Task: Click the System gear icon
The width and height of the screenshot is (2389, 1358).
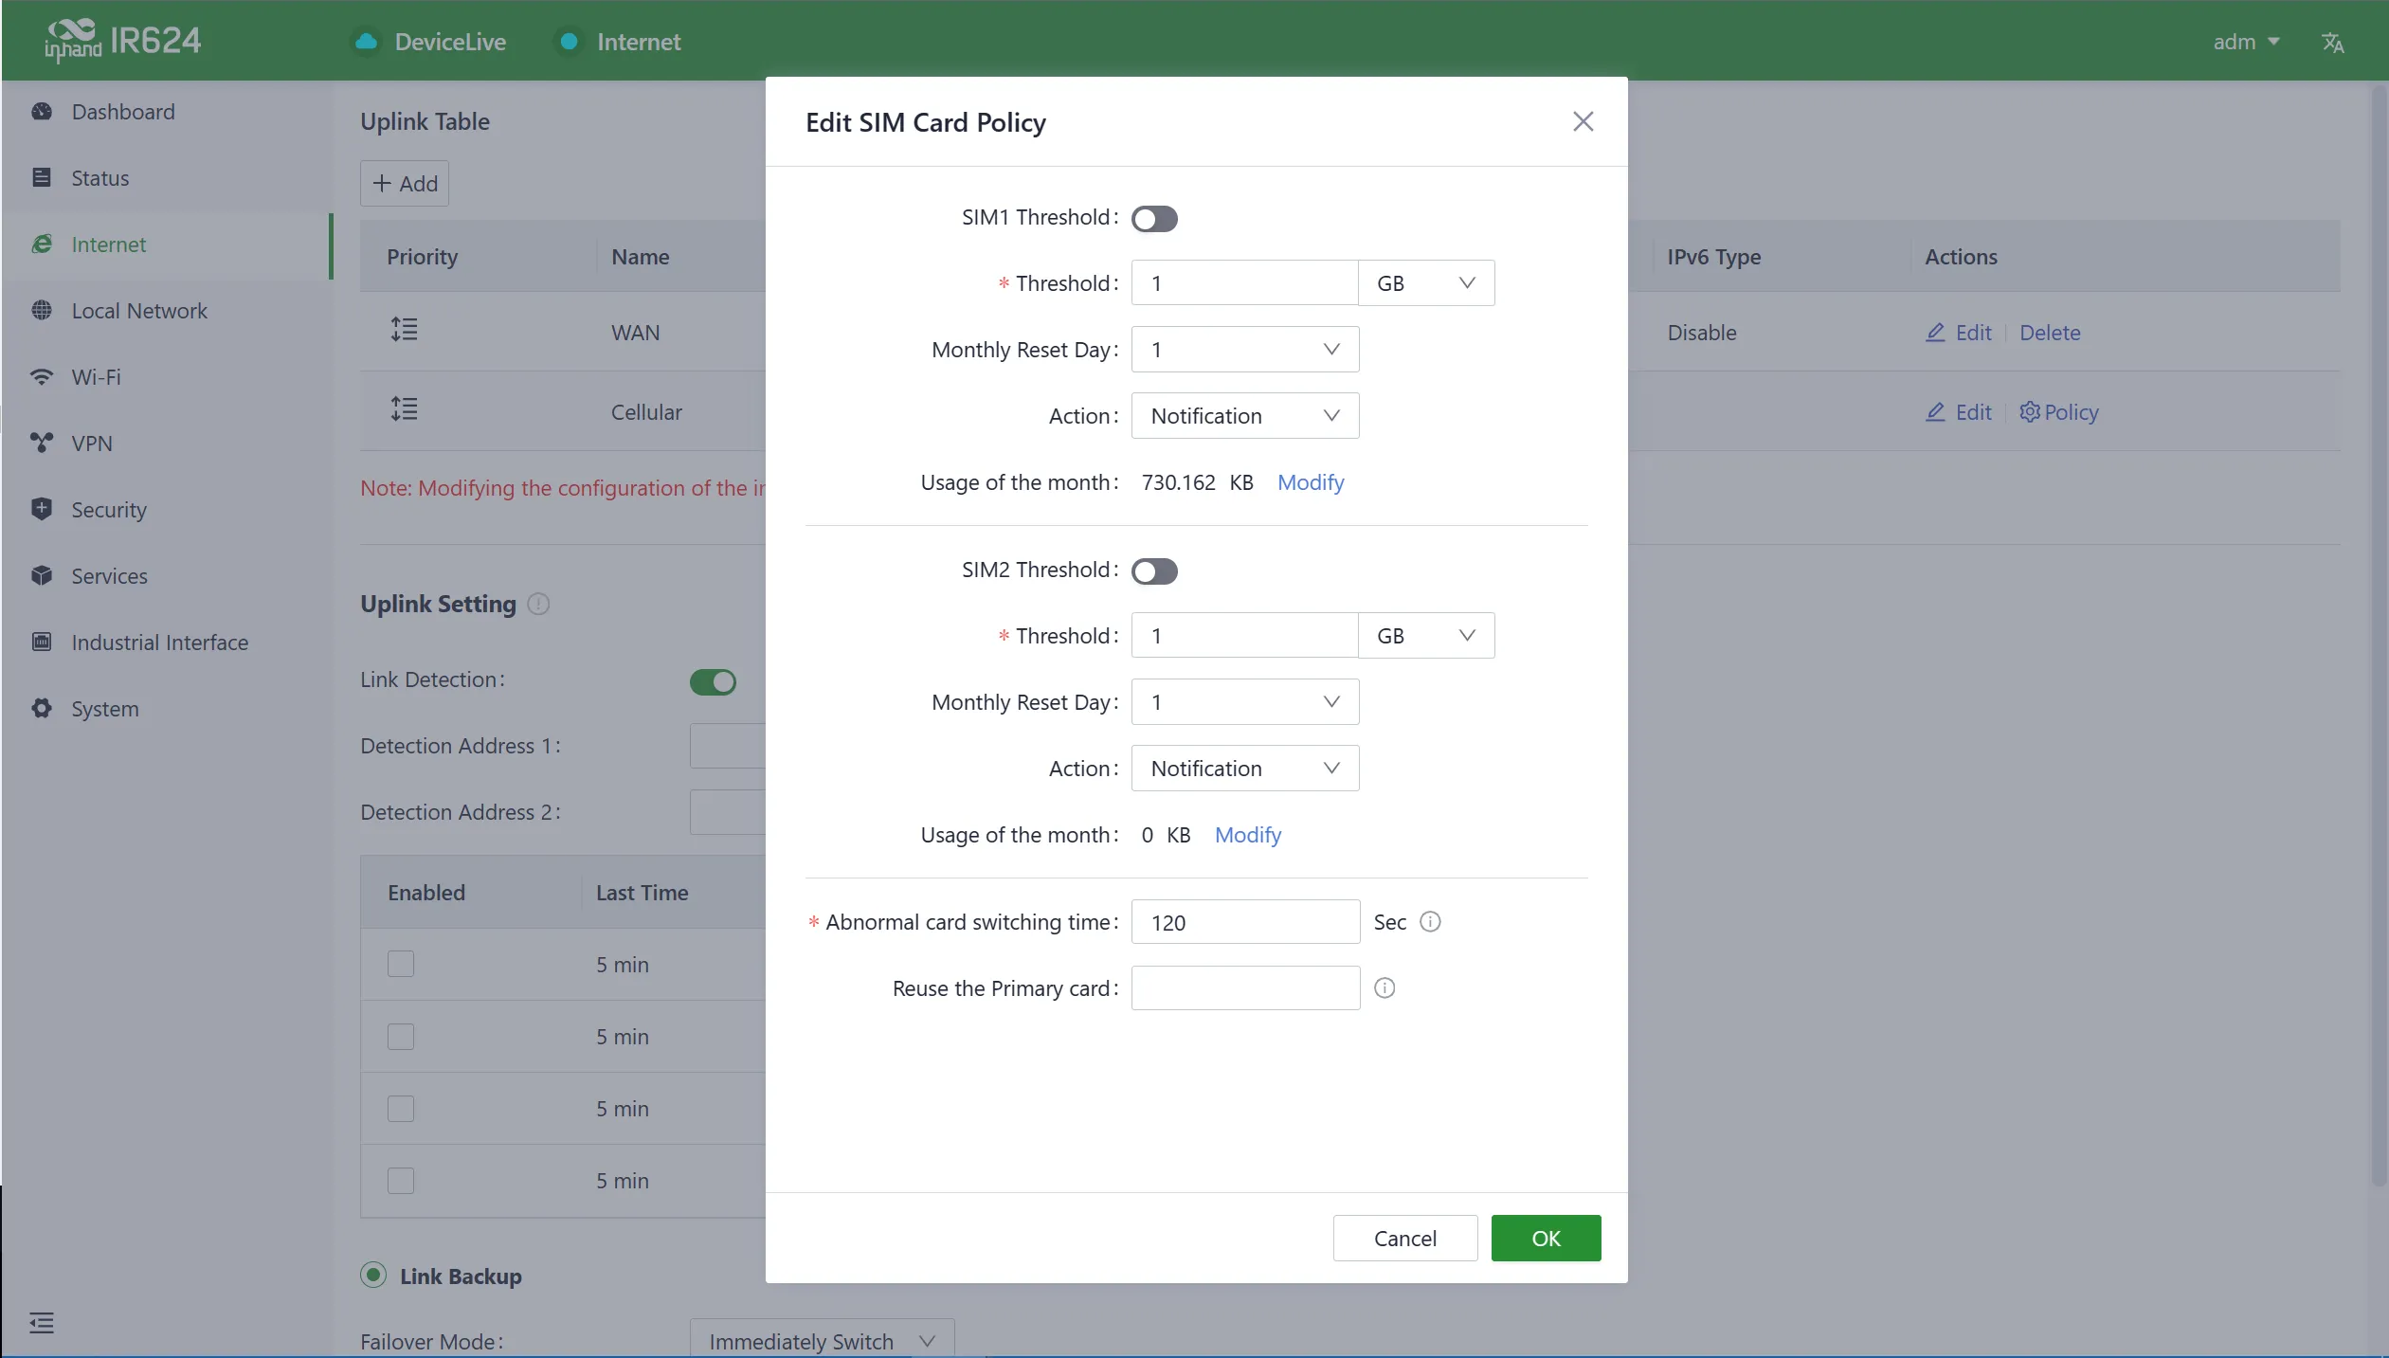Action: (42, 709)
